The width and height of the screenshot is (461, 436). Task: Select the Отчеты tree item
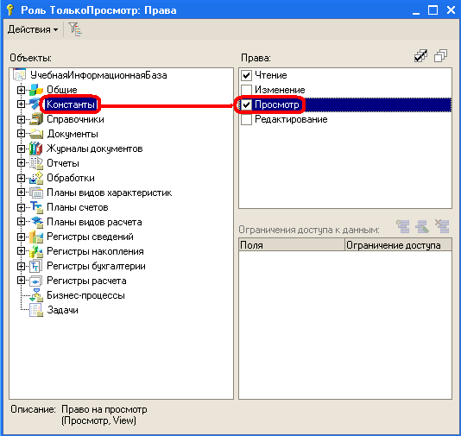63,163
